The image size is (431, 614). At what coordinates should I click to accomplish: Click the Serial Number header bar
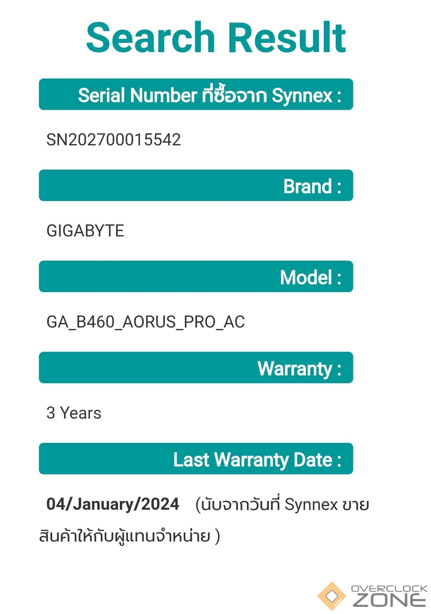click(196, 95)
